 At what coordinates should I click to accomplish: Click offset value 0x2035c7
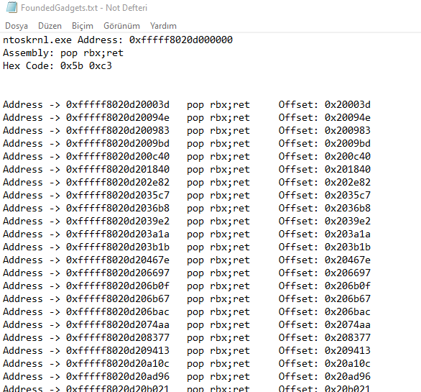pyautogui.click(x=348, y=195)
